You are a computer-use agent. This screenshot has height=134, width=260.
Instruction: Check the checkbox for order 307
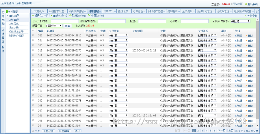(33, 110)
